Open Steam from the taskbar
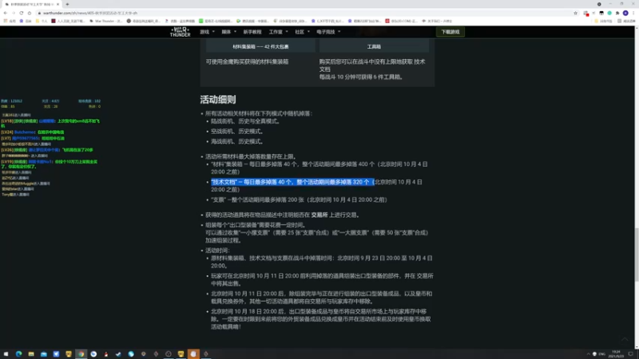 point(118,354)
